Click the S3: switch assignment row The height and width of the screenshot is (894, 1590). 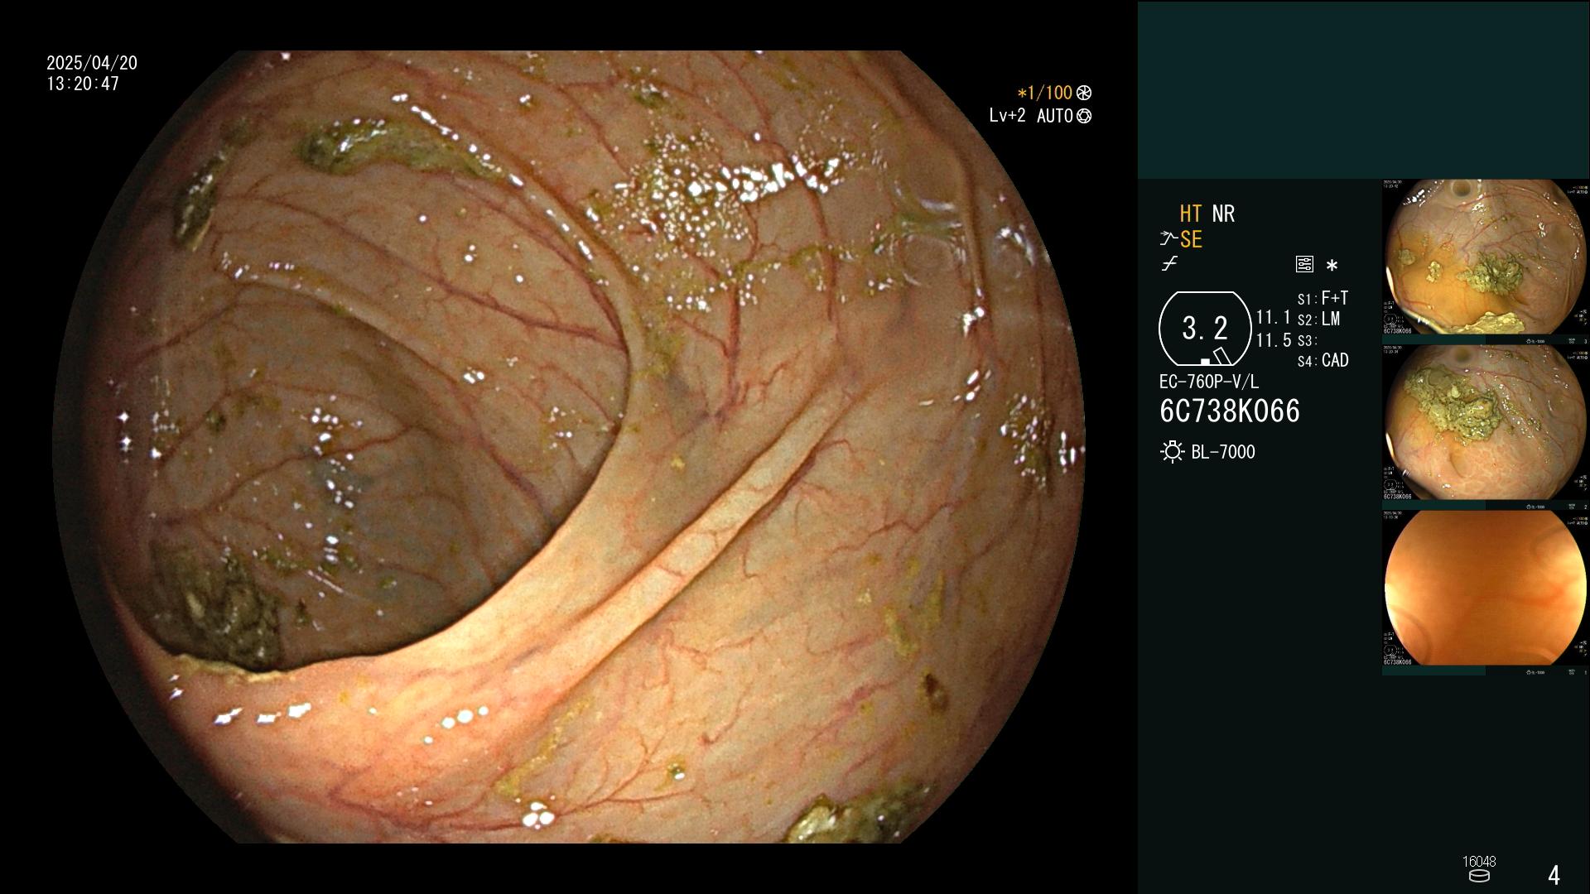pyautogui.click(x=1307, y=340)
